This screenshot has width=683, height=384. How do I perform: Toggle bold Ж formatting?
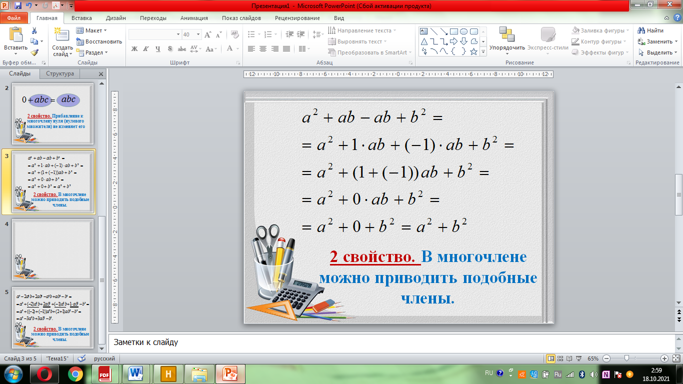click(134, 49)
